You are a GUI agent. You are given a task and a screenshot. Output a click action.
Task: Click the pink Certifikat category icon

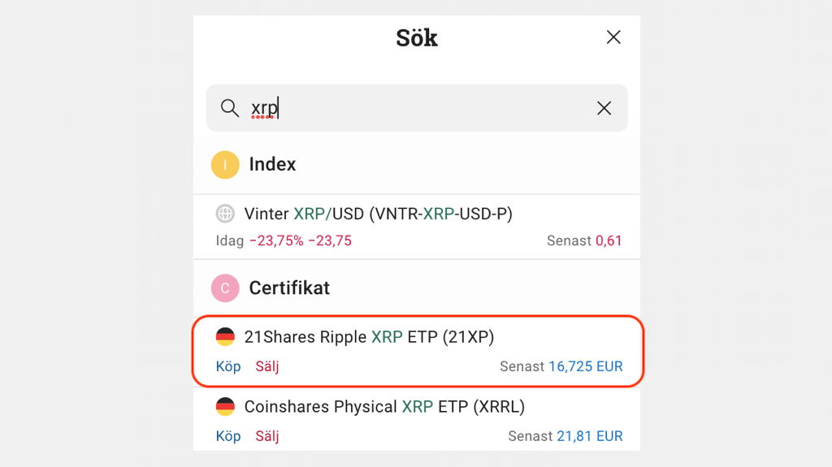[x=225, y=288]
